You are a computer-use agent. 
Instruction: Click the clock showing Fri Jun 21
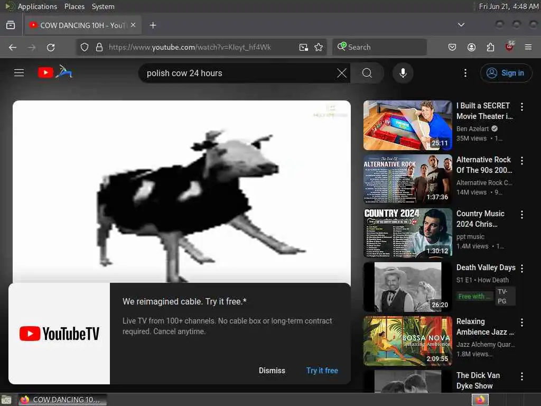(509, 6)
